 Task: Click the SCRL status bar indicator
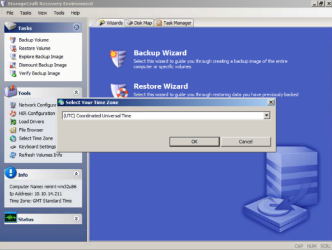click(325, 246)
